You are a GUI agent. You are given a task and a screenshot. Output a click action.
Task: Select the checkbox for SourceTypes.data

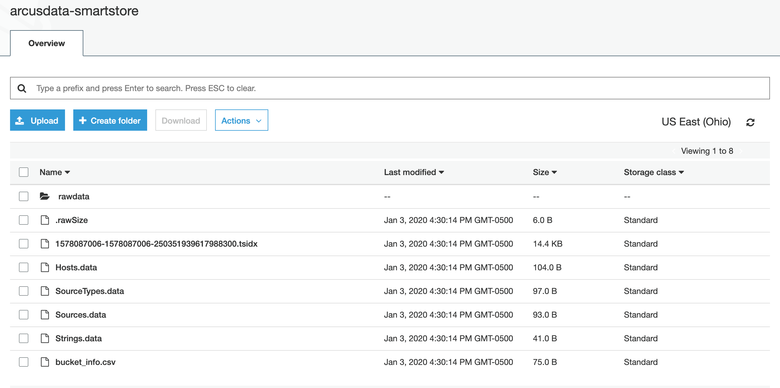pyautogui.click(x=23, y=291)
